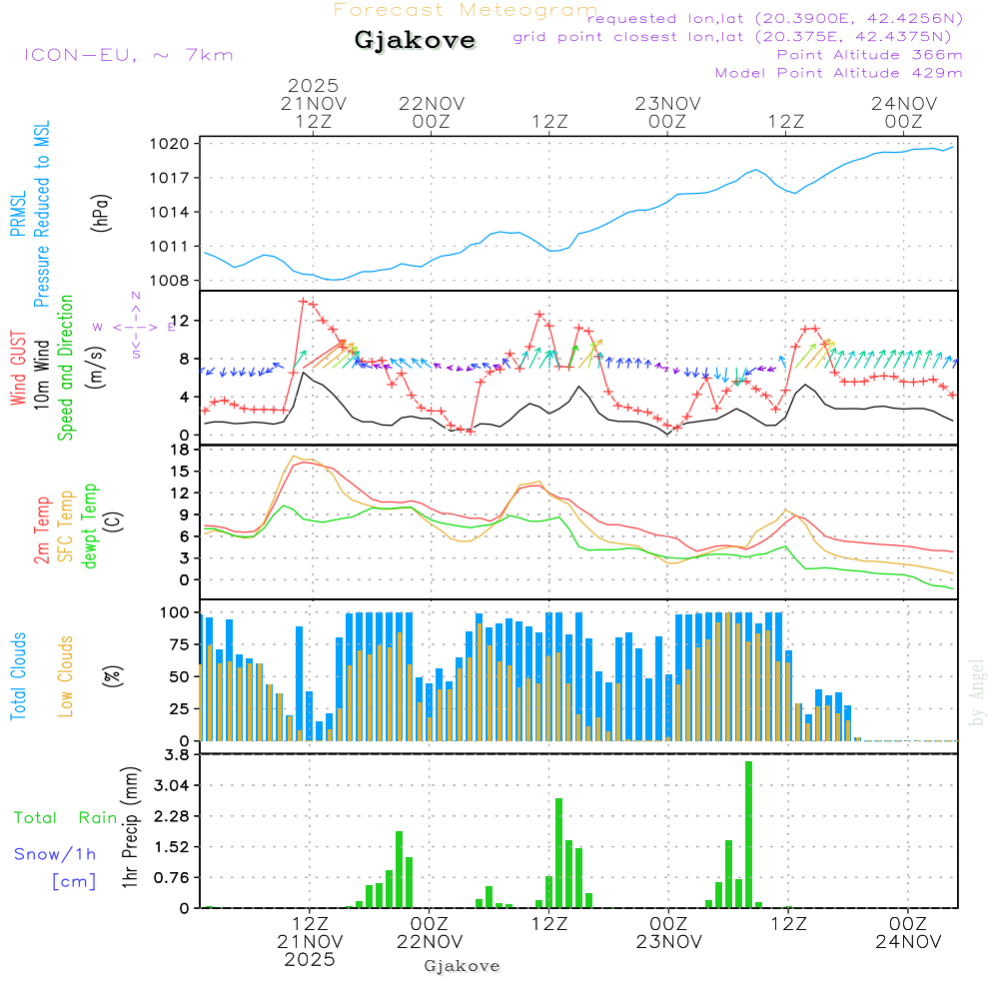Click the green dewpt Temp axis label

[x=90, y=526]
